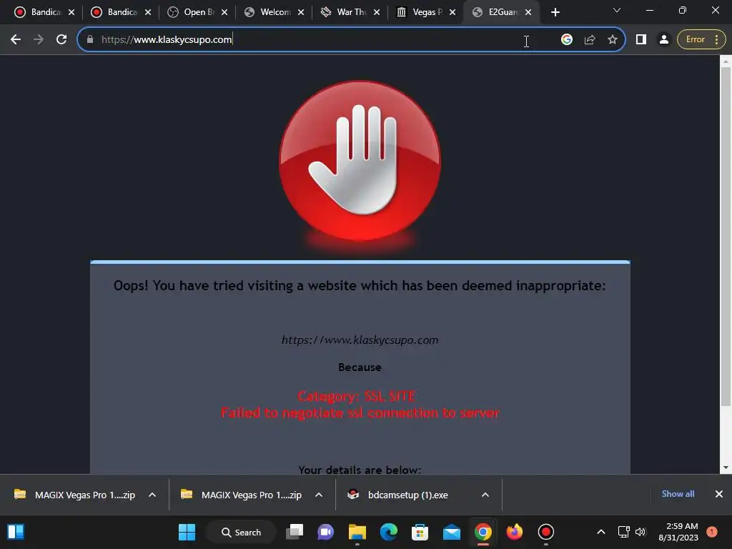Open the Mail app from taskbar
Image resolution: width=732 pixels, height=549 pixels.
[x=452, y=532]
